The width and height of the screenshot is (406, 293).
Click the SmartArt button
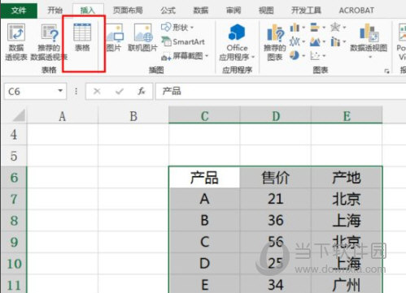pyautogui.click(x=183, y=41)
